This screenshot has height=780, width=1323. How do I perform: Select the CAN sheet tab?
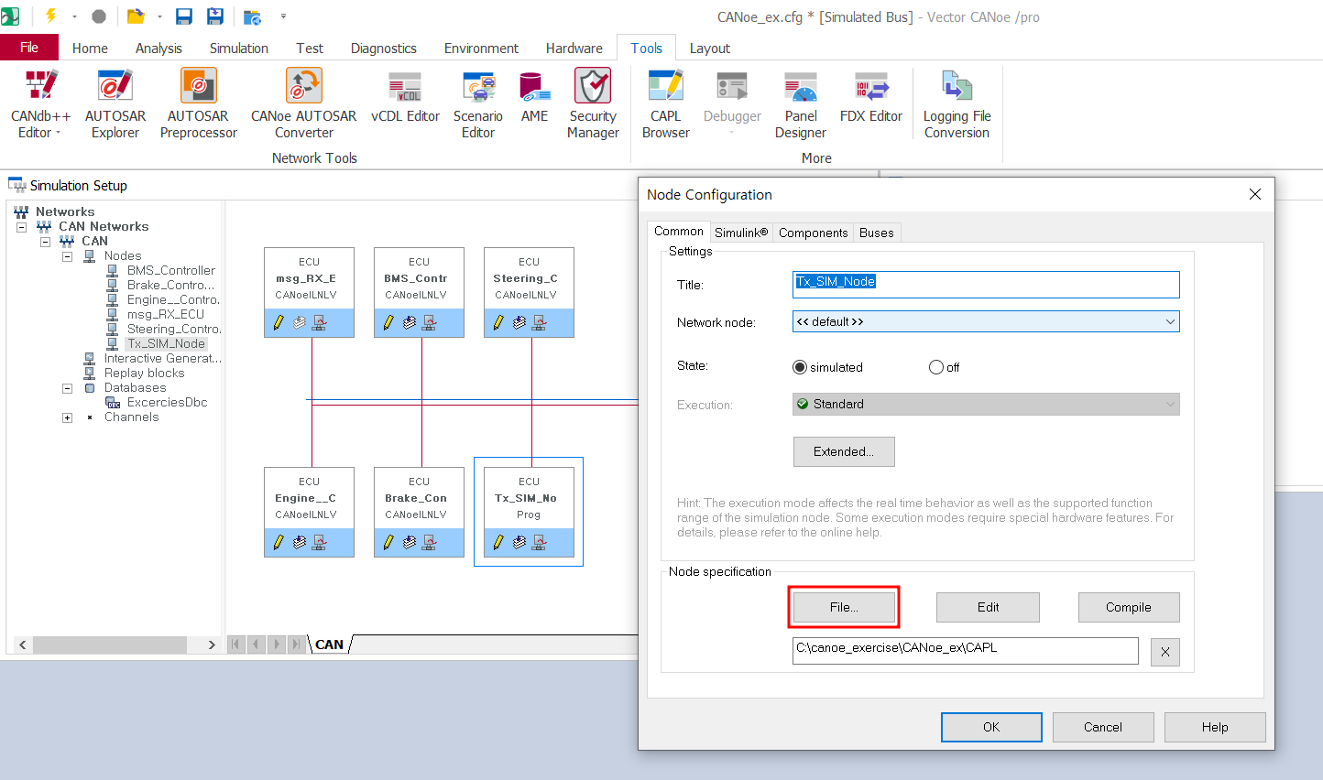329,645
